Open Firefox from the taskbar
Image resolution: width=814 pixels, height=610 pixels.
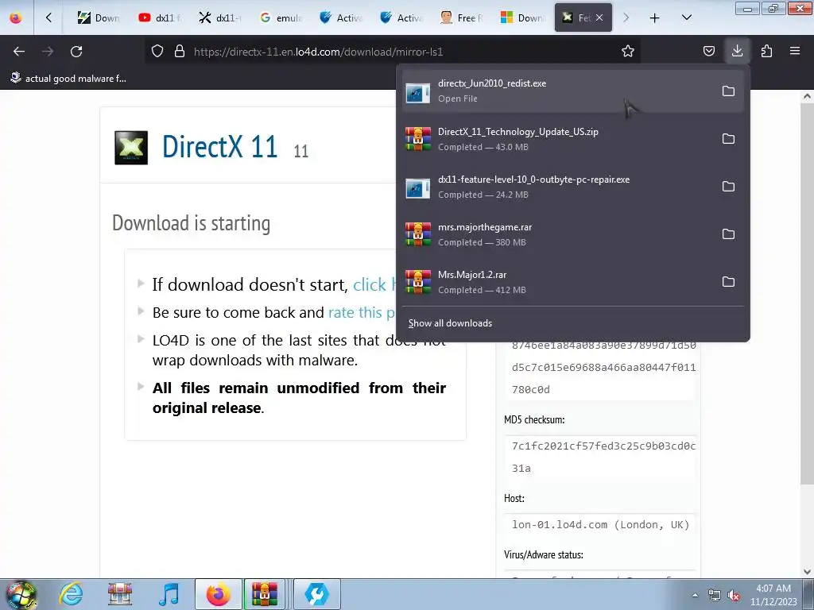click(x=219, y=594)
